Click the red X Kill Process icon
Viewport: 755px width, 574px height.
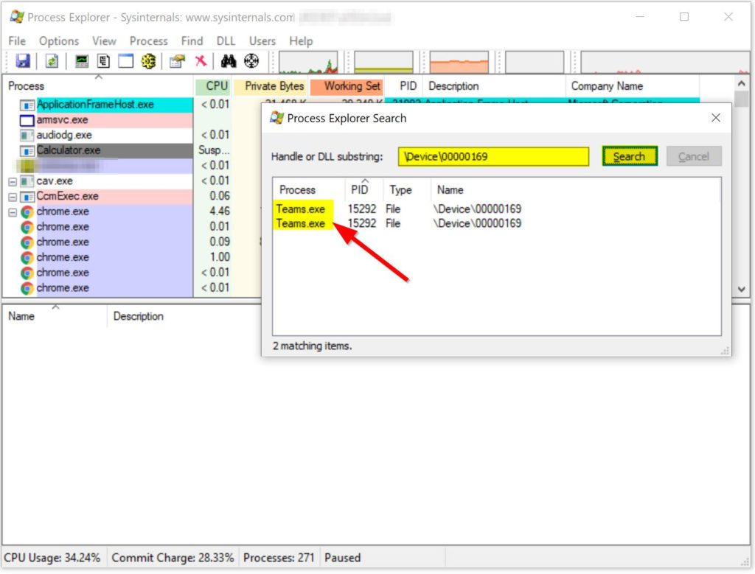[201, 62]
